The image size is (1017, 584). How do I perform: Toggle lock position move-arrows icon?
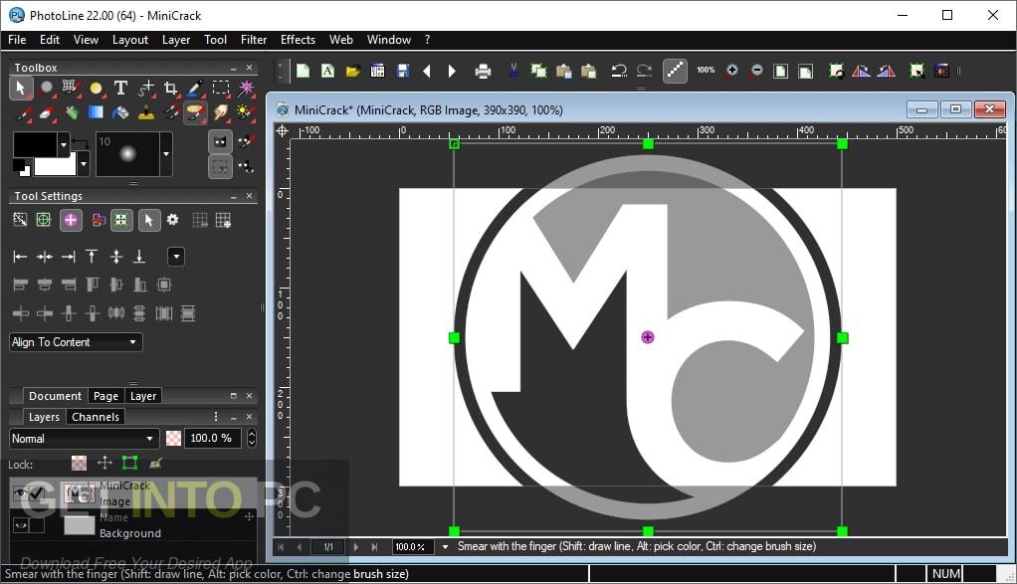(104, 463)
